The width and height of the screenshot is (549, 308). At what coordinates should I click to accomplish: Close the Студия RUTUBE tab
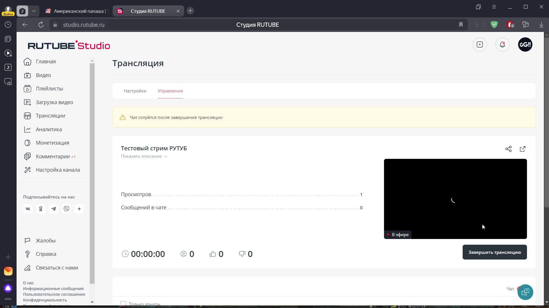[x=178, y=11]
